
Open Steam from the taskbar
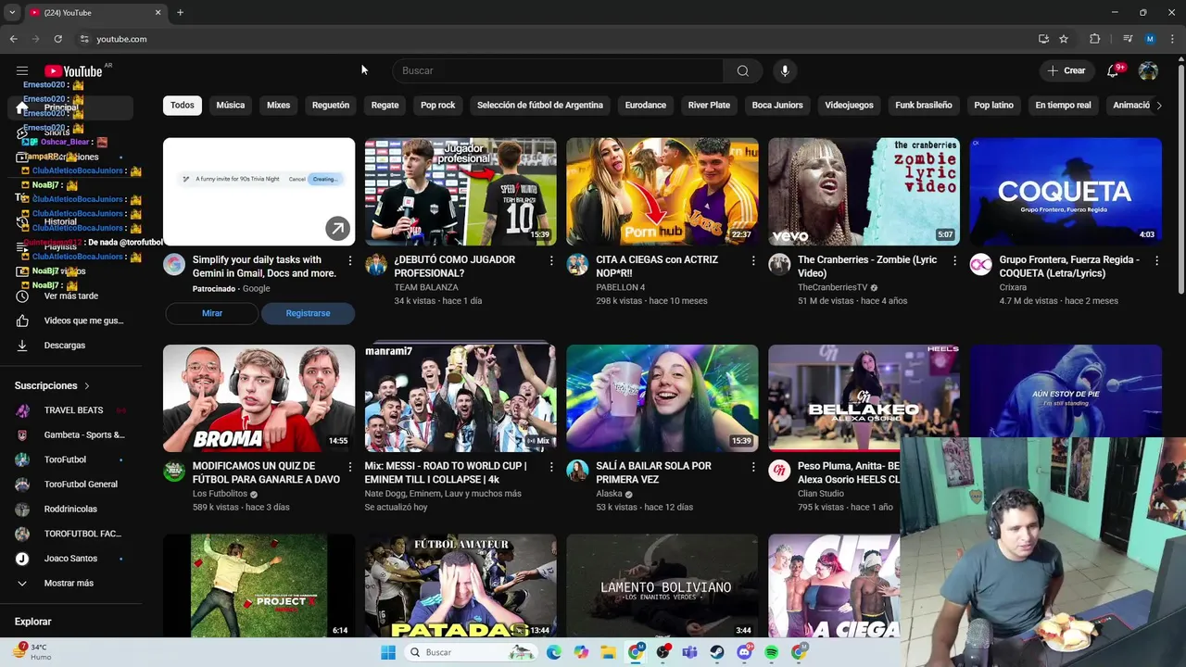[717, 652]
